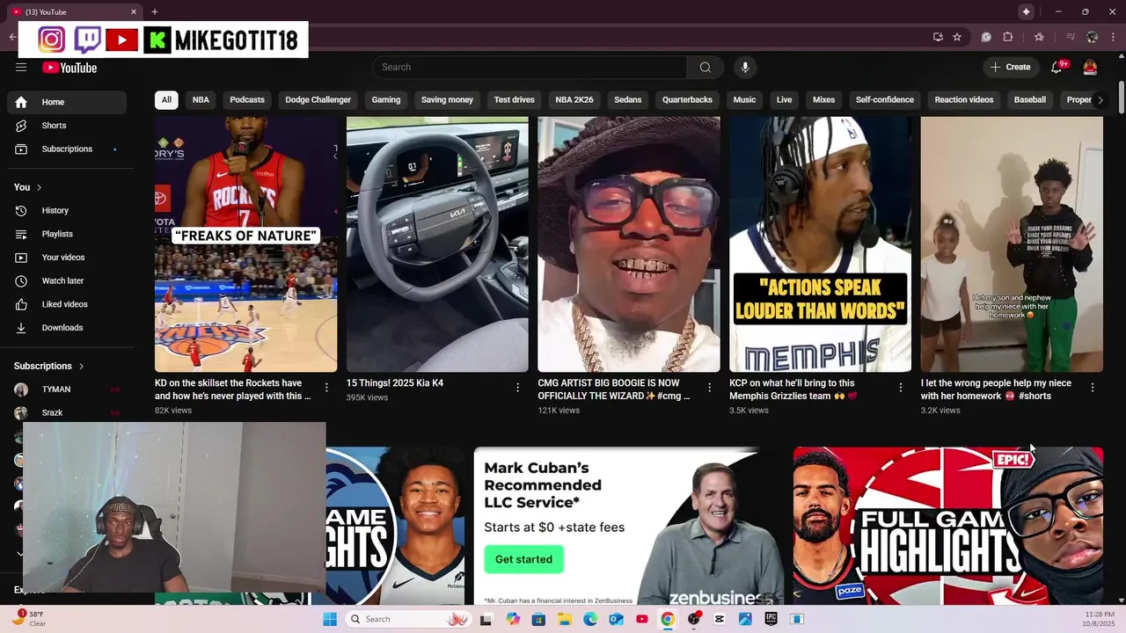
Task: Click the install app icon in address bar
Action: point(938,37)
